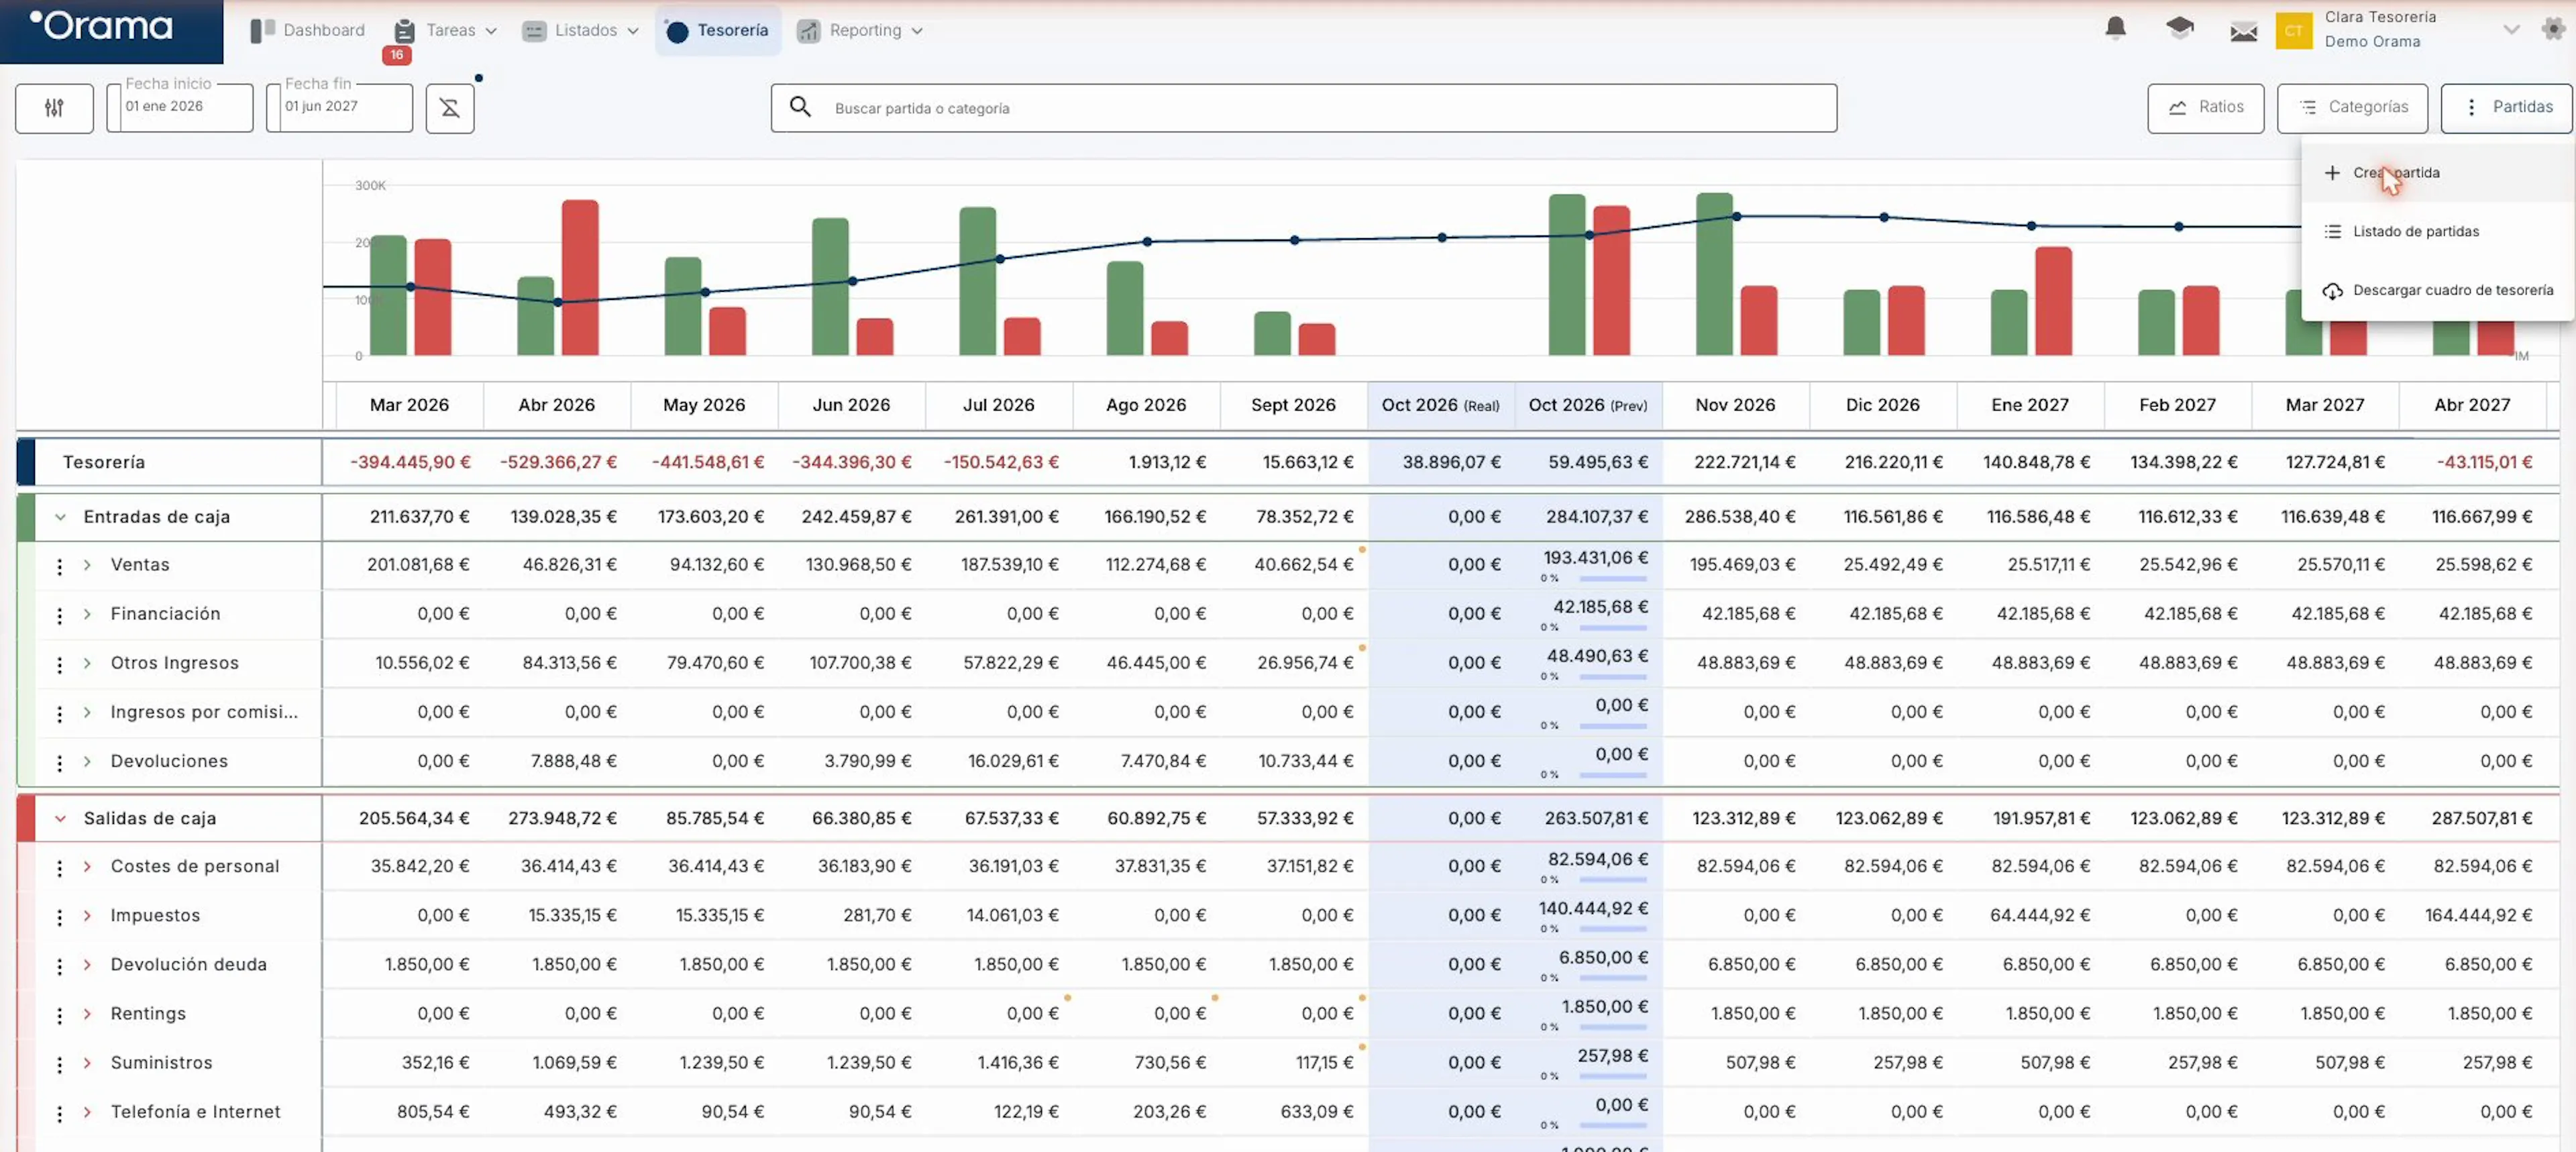Image resolution: width=2576 pixels, height=1152 pixels.
Task: Expand the Devolución deuda row
Action: point(87,965)
